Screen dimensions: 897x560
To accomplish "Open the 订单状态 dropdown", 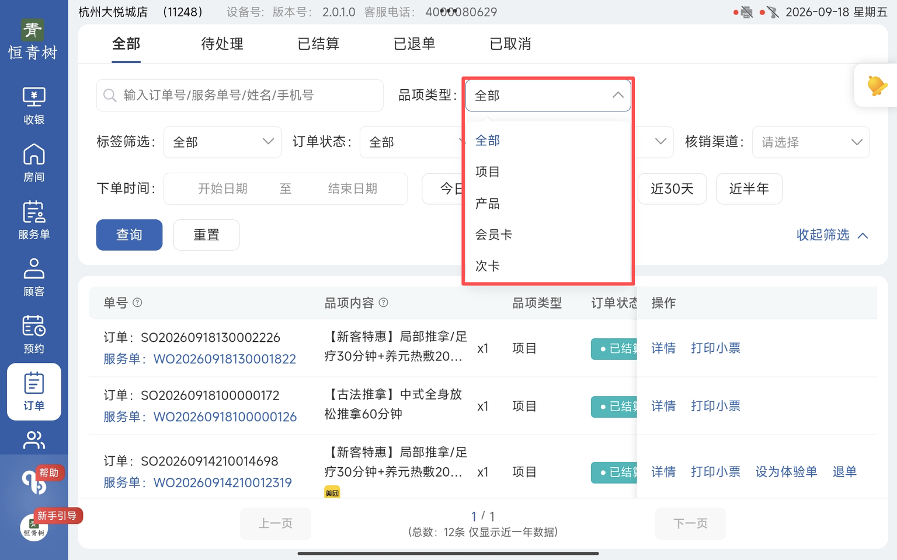I will click(412, 142).
